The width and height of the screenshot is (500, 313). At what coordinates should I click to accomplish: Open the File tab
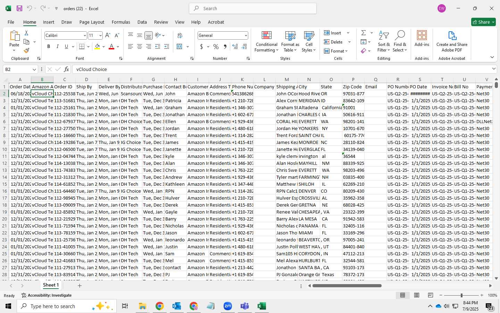coord(11,22)
